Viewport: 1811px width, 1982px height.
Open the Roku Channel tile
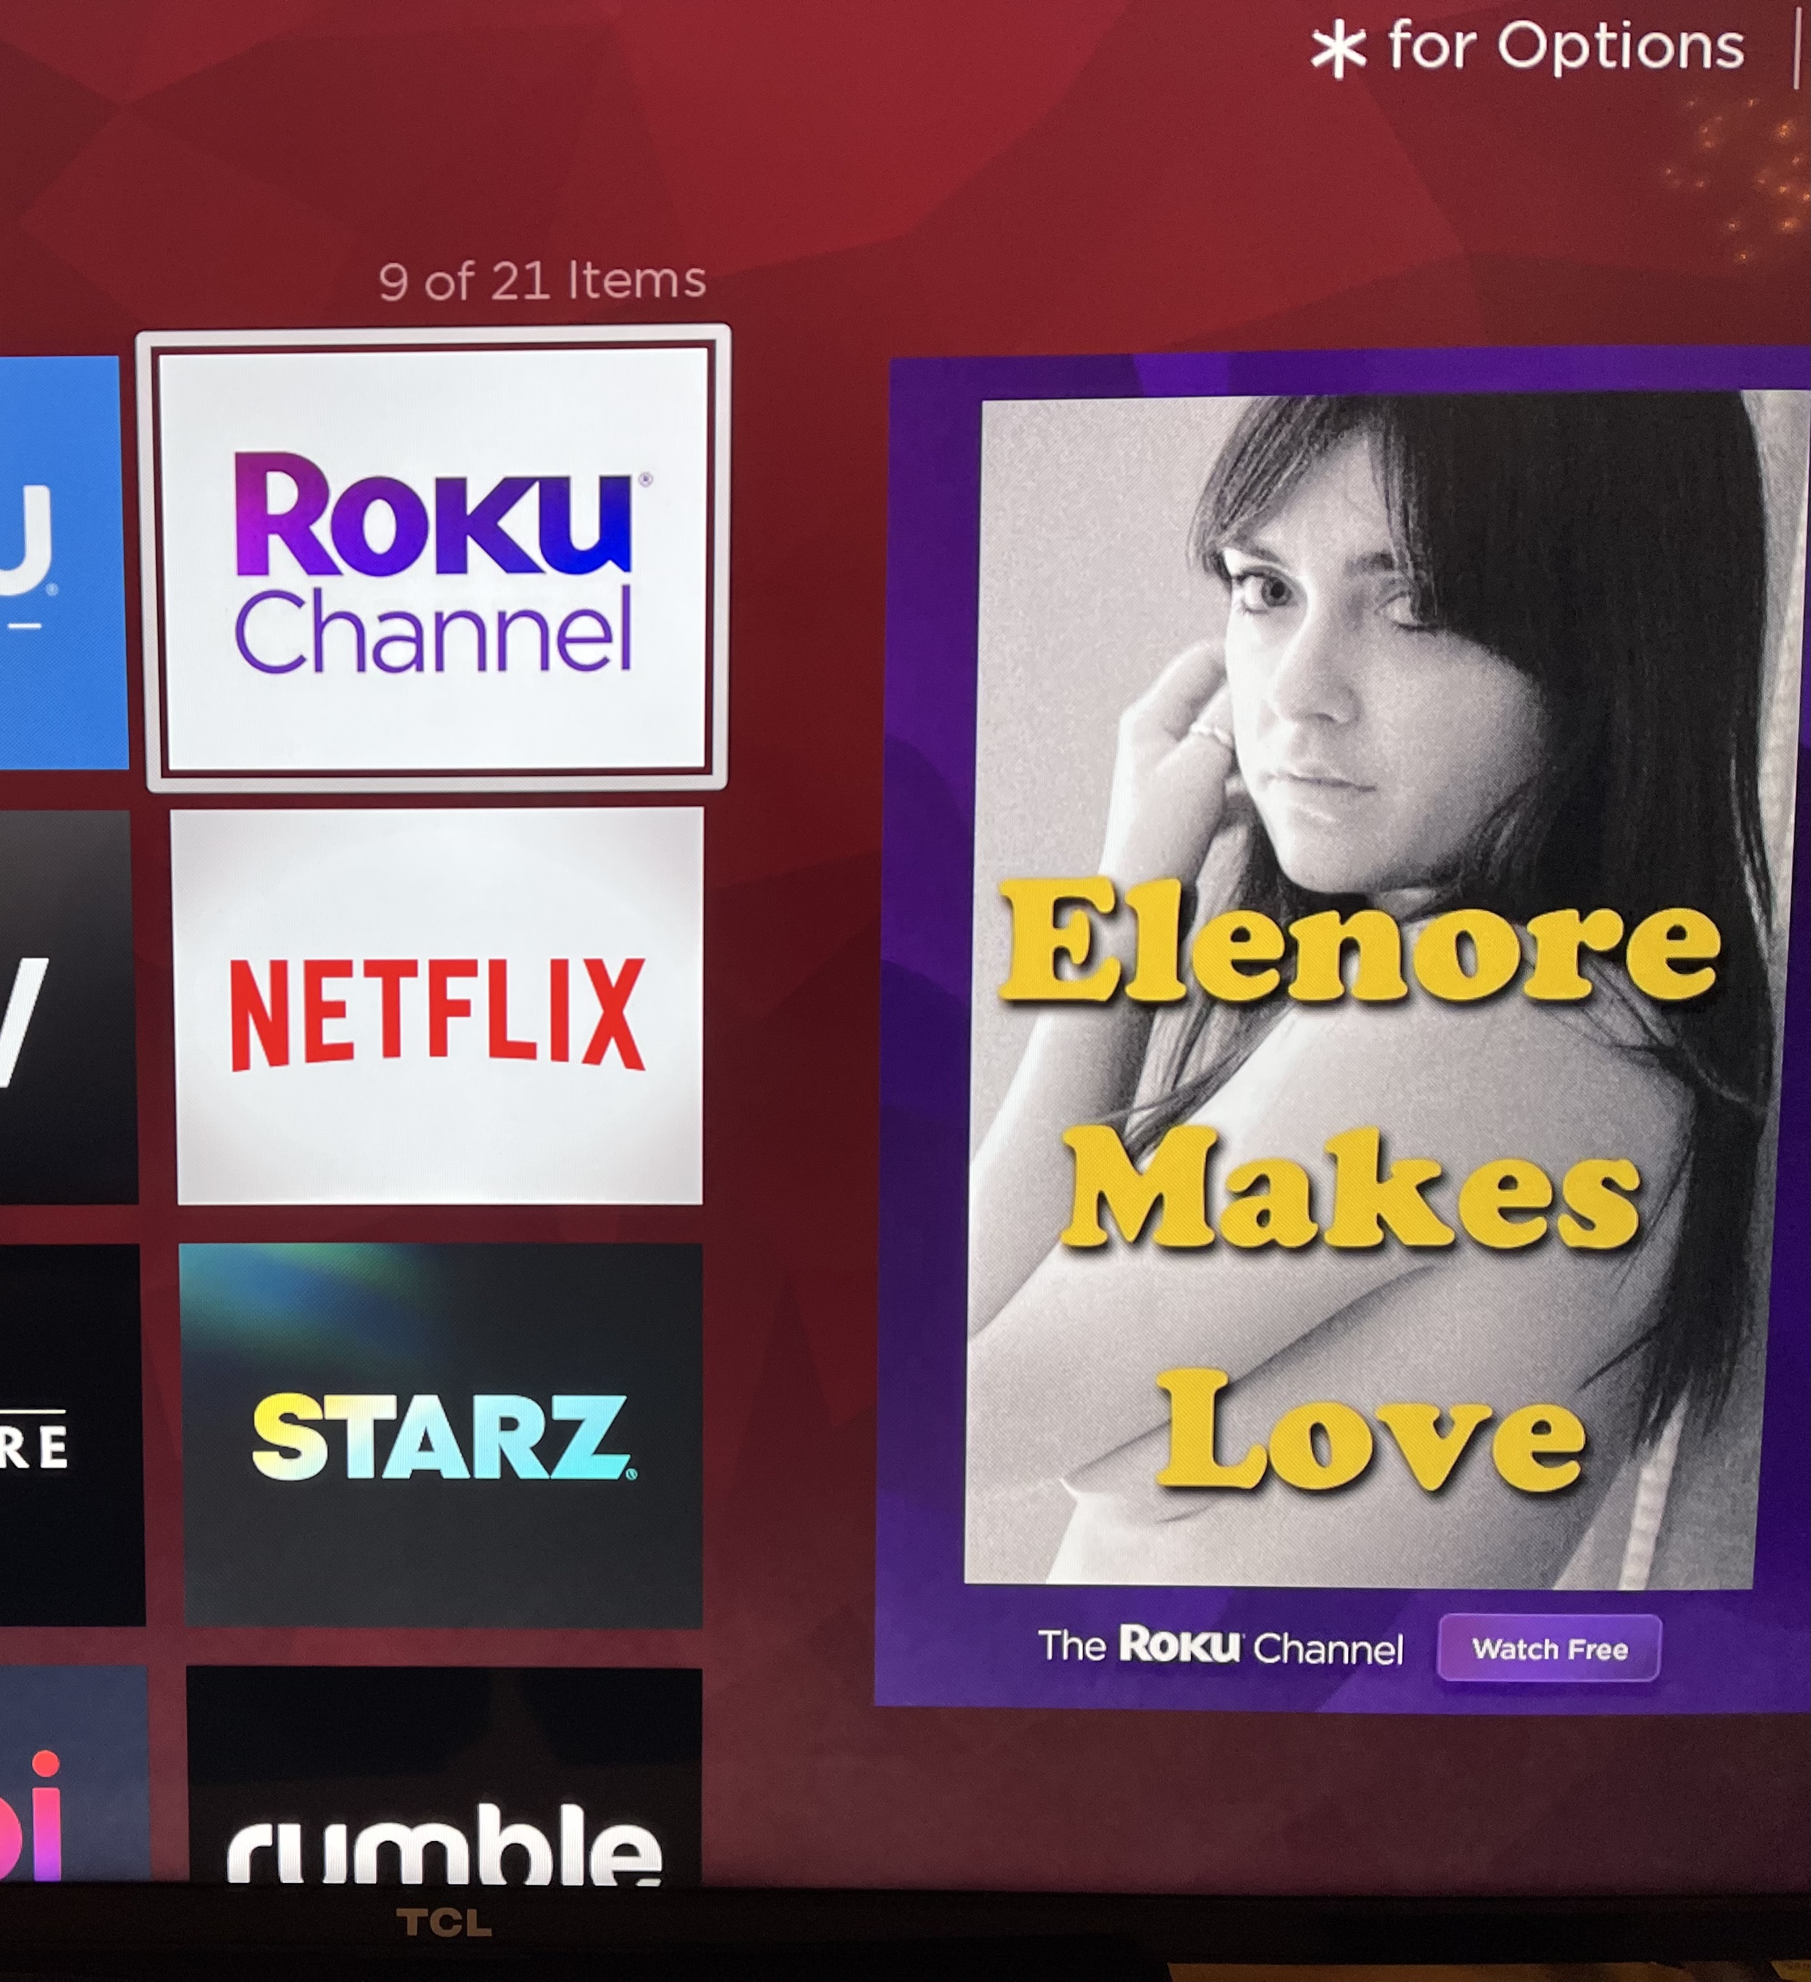434,558
